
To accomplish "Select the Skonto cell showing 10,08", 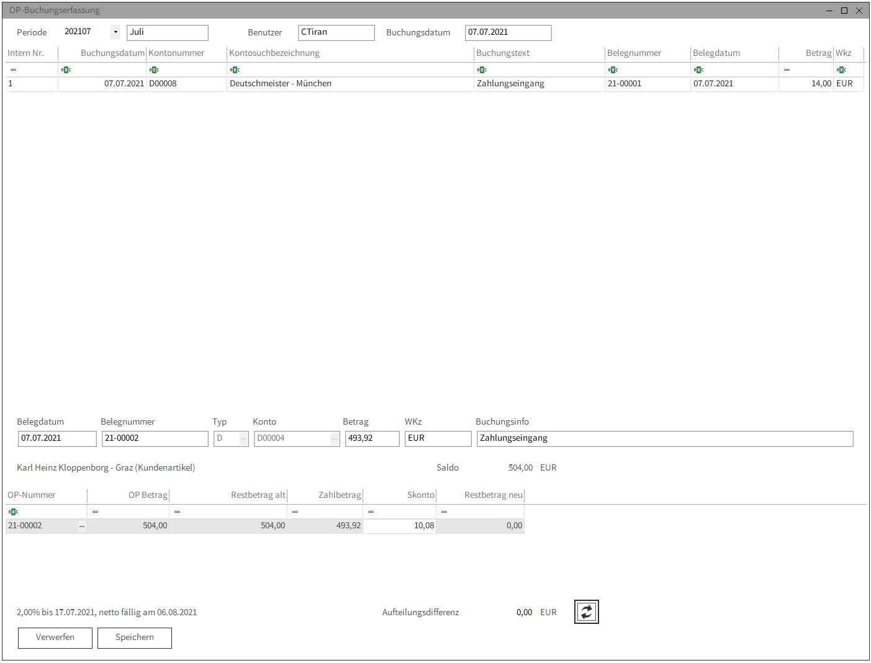I will click(x=399, y=526).
